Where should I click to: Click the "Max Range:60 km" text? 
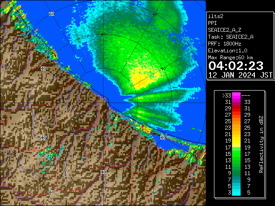230,58
